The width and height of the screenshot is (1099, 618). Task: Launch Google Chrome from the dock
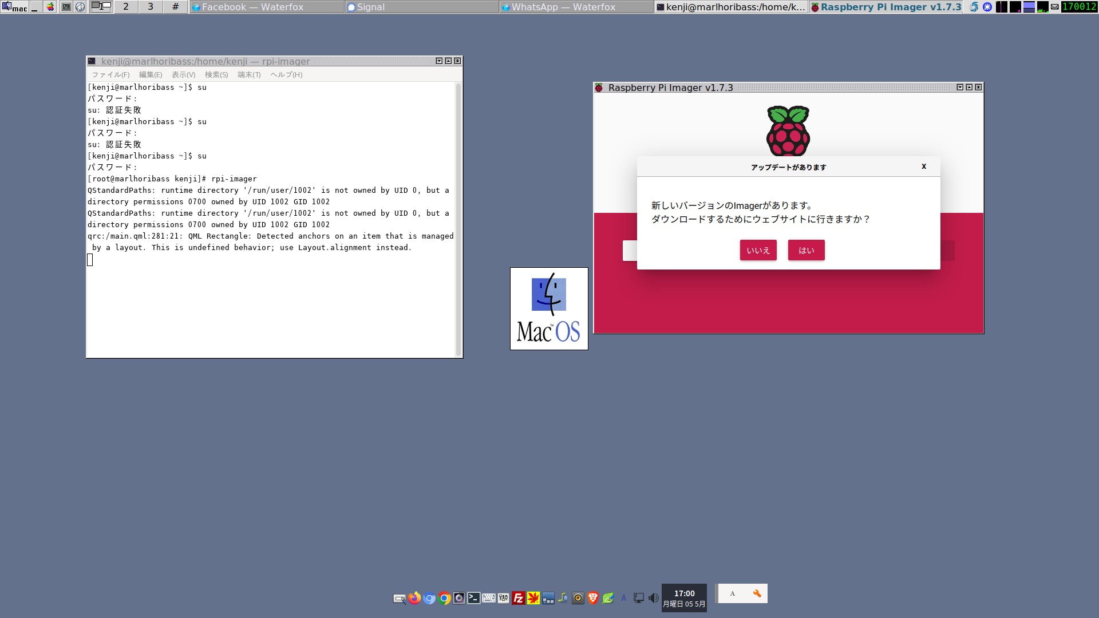[x=444, y=599]
